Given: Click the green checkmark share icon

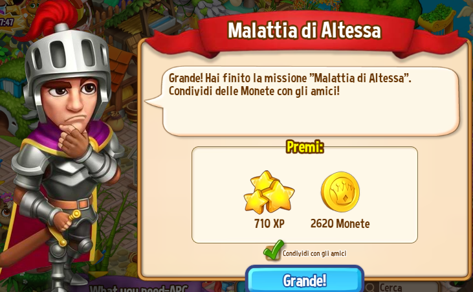Looking at the screenshot, I should (273, 251).
